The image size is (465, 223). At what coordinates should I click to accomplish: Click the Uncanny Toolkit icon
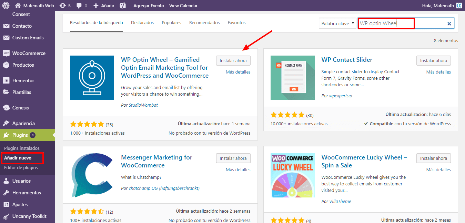pyautogui.click(x=6, y=216)
